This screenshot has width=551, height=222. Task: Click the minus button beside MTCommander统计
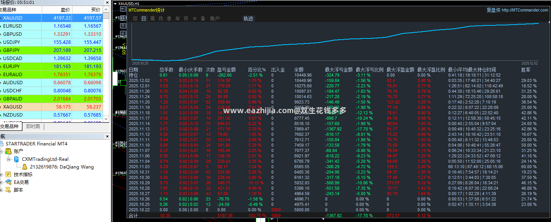pos(123,9)
